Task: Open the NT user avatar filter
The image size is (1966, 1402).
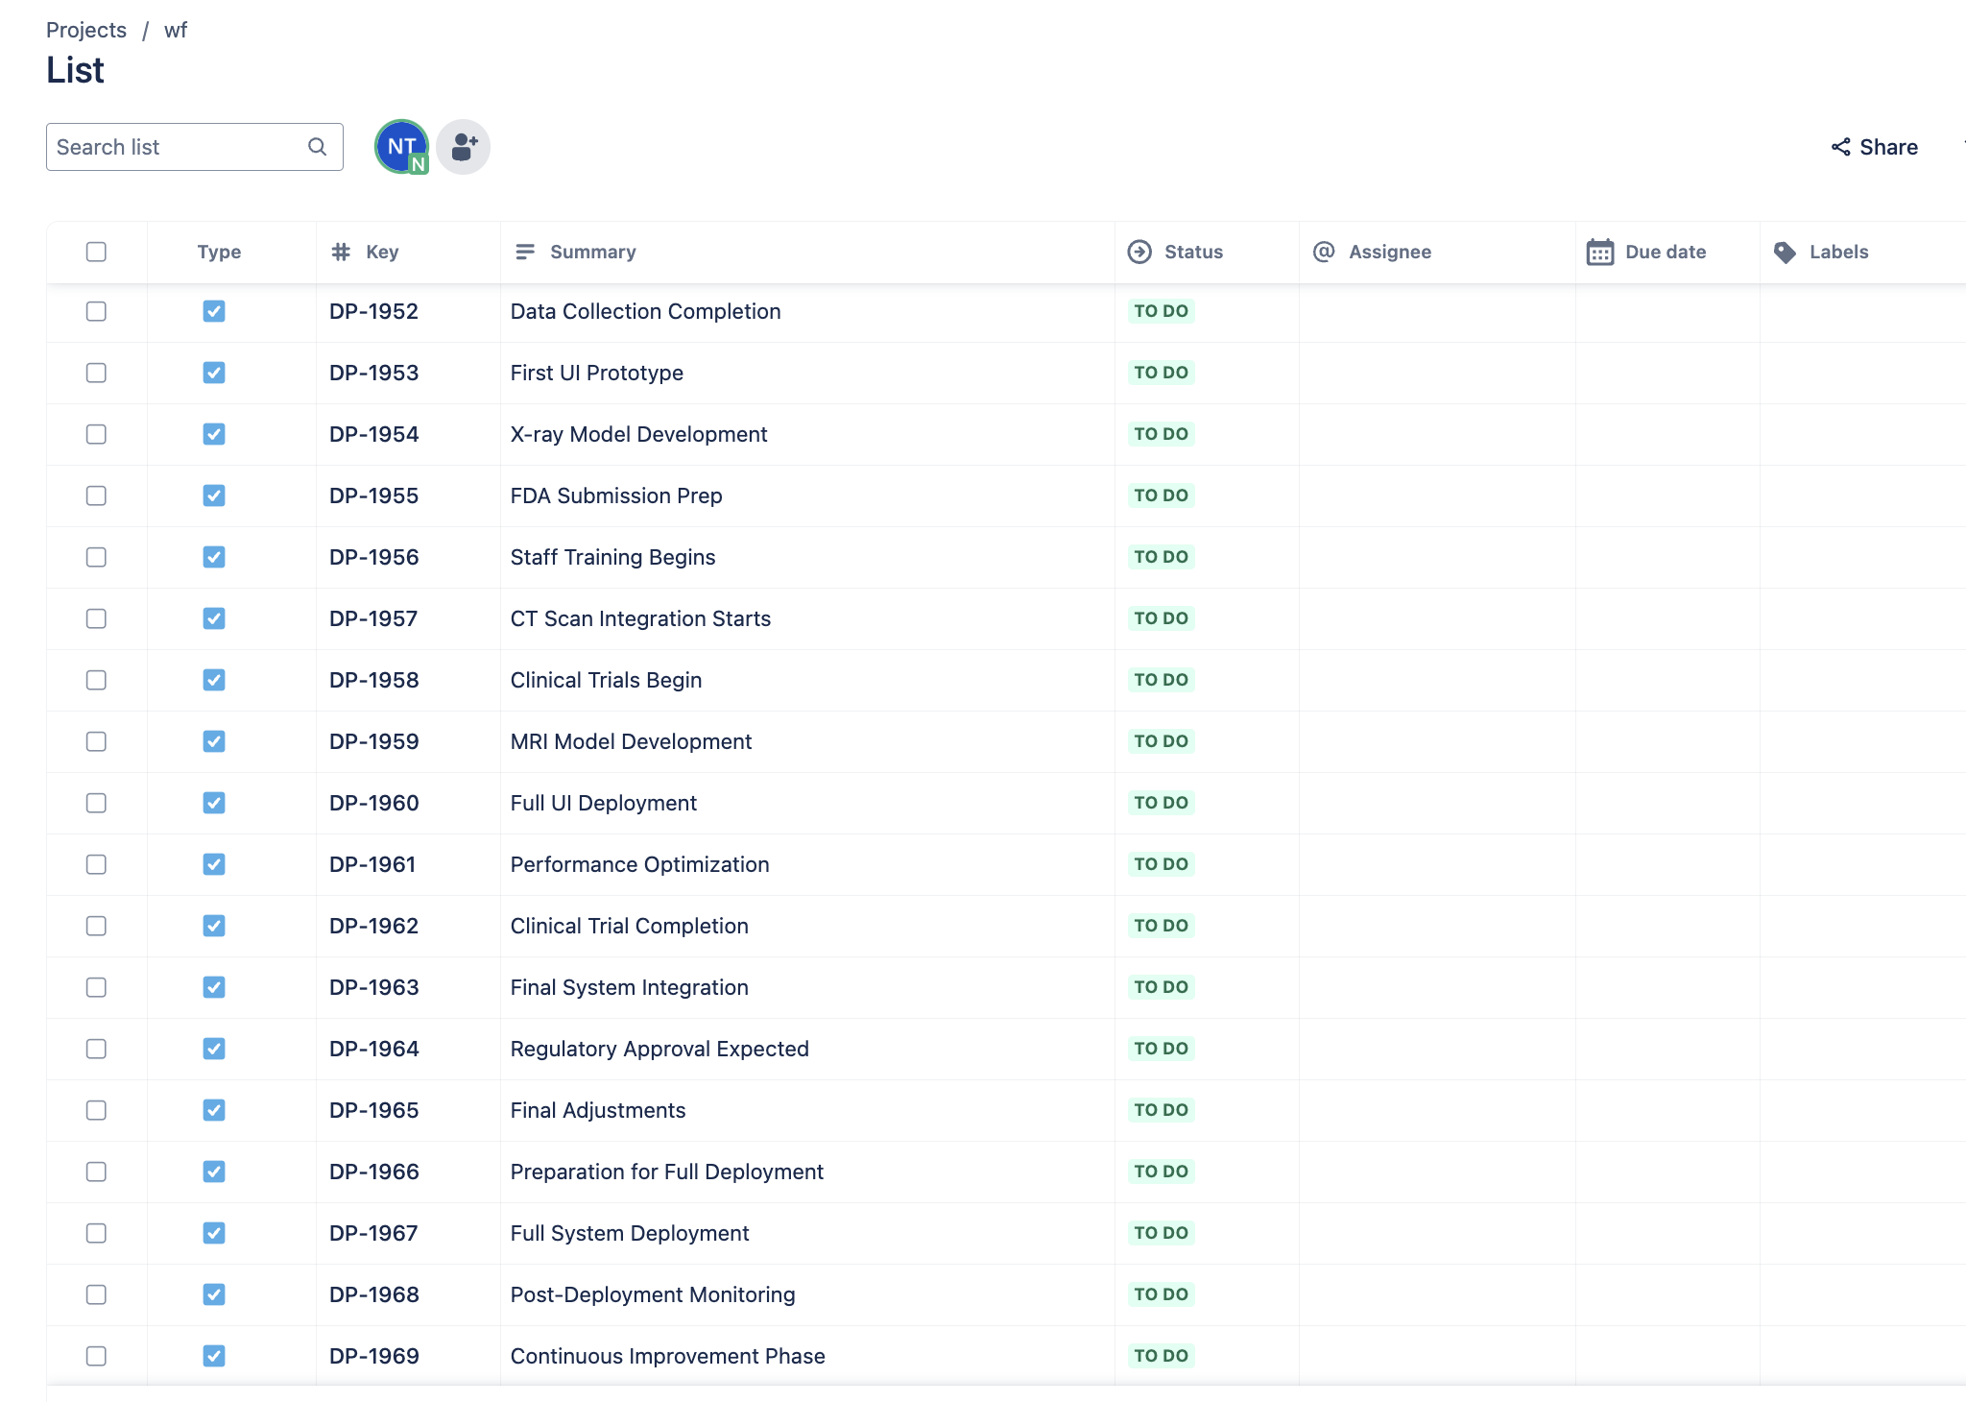Action: (400, 147)
